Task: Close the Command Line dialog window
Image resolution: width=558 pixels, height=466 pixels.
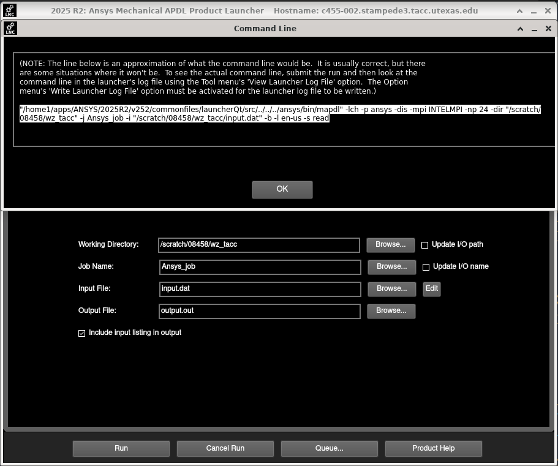Action: [x=548, y=28]
